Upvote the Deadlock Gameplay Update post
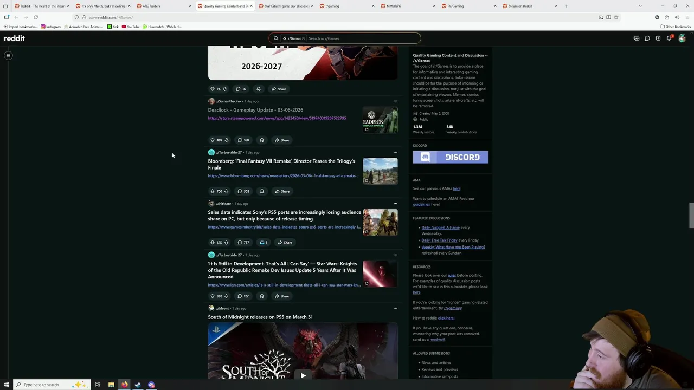The height and width of the screenshot is (390, 694). point(213,140)
